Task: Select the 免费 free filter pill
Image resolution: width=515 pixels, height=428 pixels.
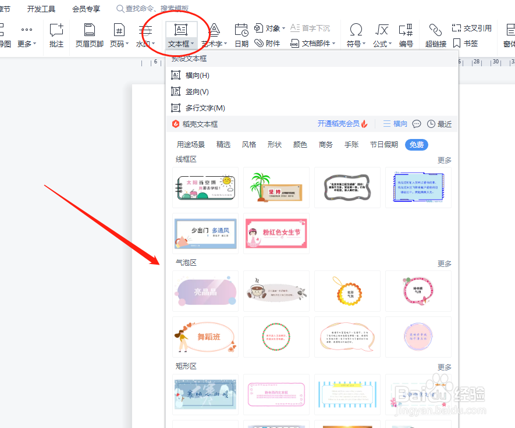Action: [416, 145]
